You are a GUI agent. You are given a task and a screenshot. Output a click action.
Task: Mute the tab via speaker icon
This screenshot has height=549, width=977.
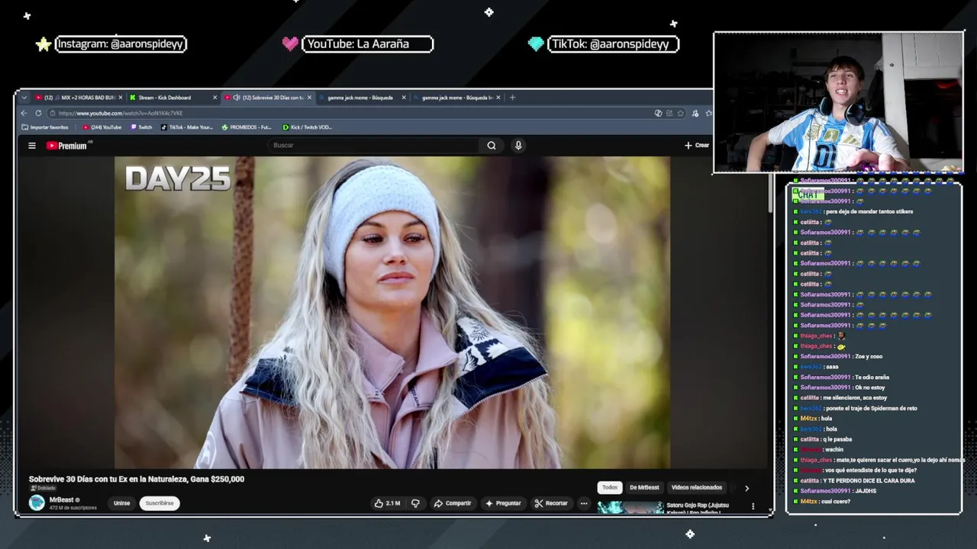237,98
